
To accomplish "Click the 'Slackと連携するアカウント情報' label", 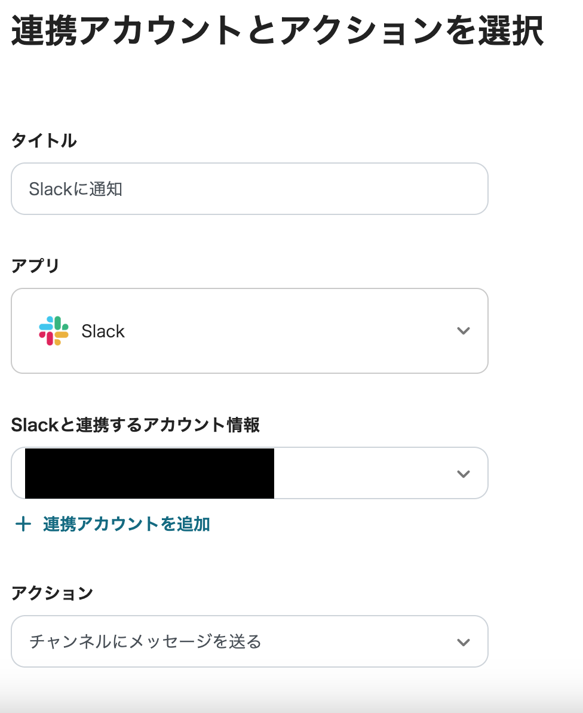I will [135, 425].
